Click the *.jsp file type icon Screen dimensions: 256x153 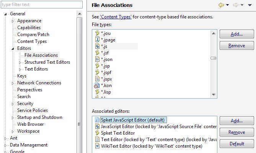[x=97, y=66]
